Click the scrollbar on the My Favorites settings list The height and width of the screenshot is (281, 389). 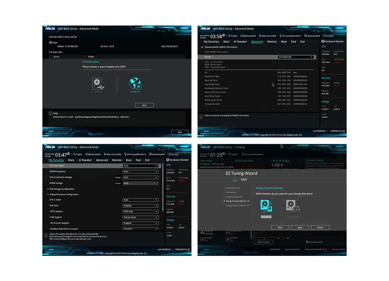[x=163, y=188]
